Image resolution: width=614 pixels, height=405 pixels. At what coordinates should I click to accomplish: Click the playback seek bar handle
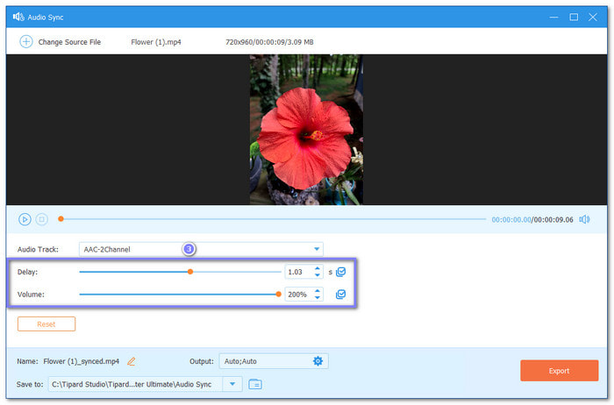point(61,219)
